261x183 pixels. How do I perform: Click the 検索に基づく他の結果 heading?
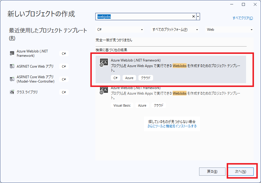(111, 50)
